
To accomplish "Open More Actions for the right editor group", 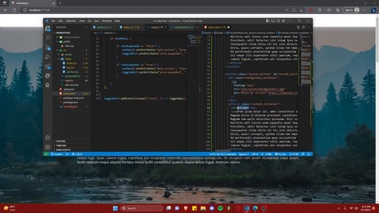I will tap(309, 27).
